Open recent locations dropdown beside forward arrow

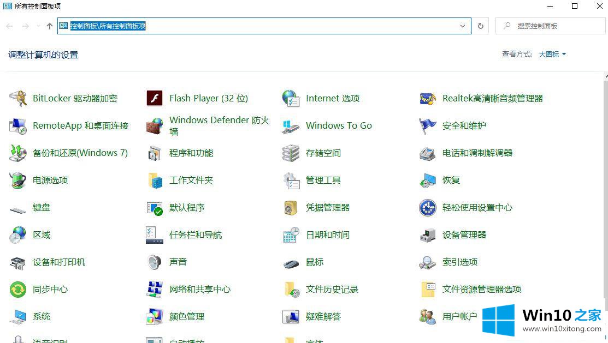[x=38, y=26]
